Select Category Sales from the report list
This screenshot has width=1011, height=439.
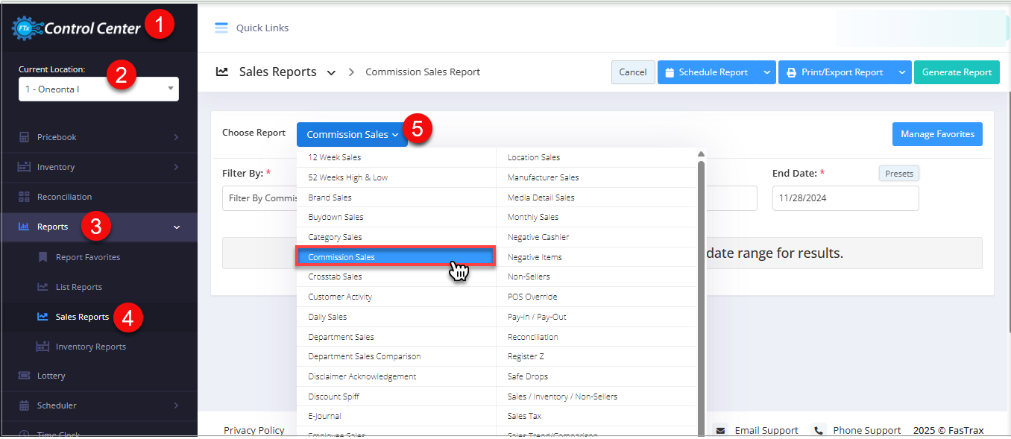click(335, 237)
